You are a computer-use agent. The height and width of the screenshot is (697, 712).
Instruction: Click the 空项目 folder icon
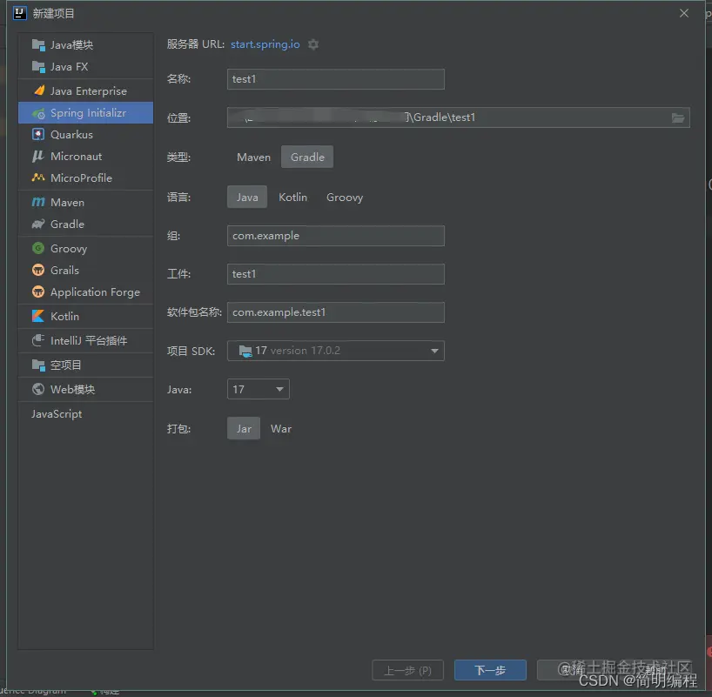coord(38,365)
